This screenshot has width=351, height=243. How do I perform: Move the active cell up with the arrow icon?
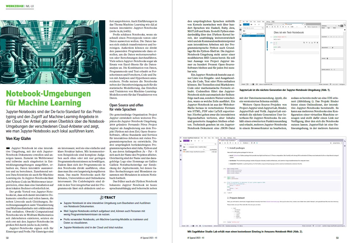coord(306,42)
